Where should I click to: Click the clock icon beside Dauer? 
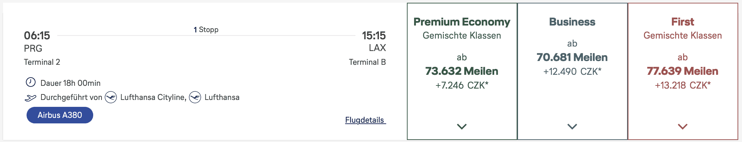[31, 82]
